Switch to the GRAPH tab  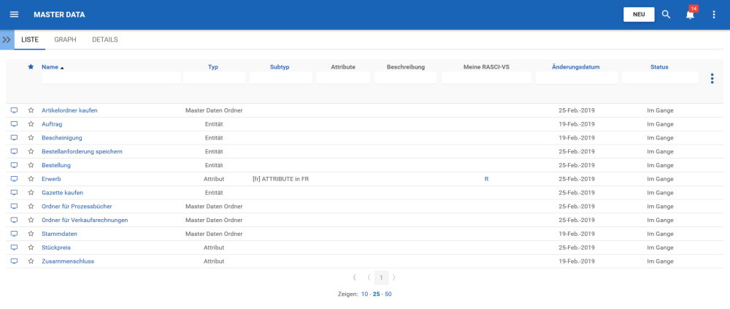pos(65,39)
